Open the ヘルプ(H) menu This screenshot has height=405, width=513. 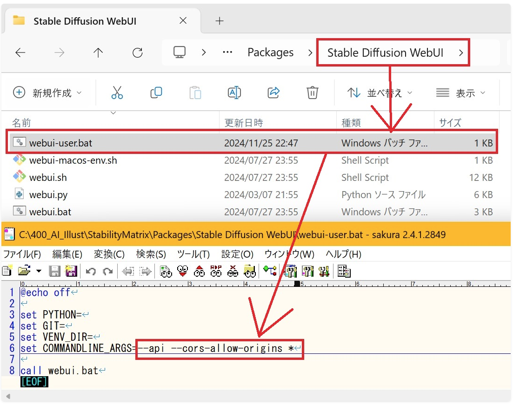pos(343,254)
